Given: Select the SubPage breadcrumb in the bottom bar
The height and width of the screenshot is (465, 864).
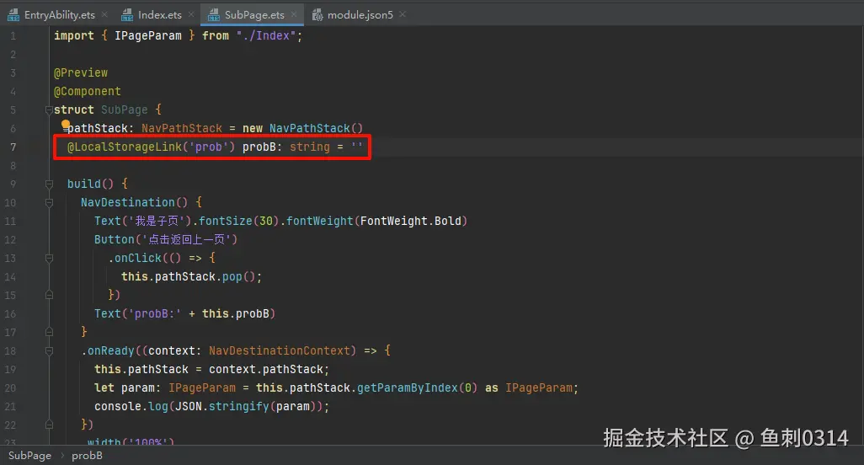Looking at the screenshot, I should (x=29, y=456).
